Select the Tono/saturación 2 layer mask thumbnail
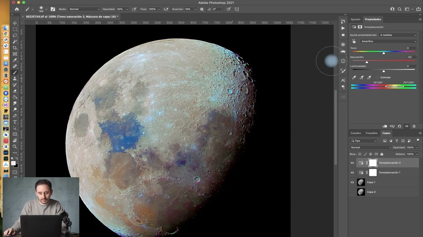 (x=373, y=163)
